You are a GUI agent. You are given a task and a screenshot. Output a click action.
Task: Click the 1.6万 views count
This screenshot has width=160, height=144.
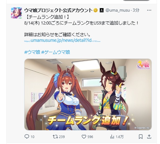click(x=120, y=137)
